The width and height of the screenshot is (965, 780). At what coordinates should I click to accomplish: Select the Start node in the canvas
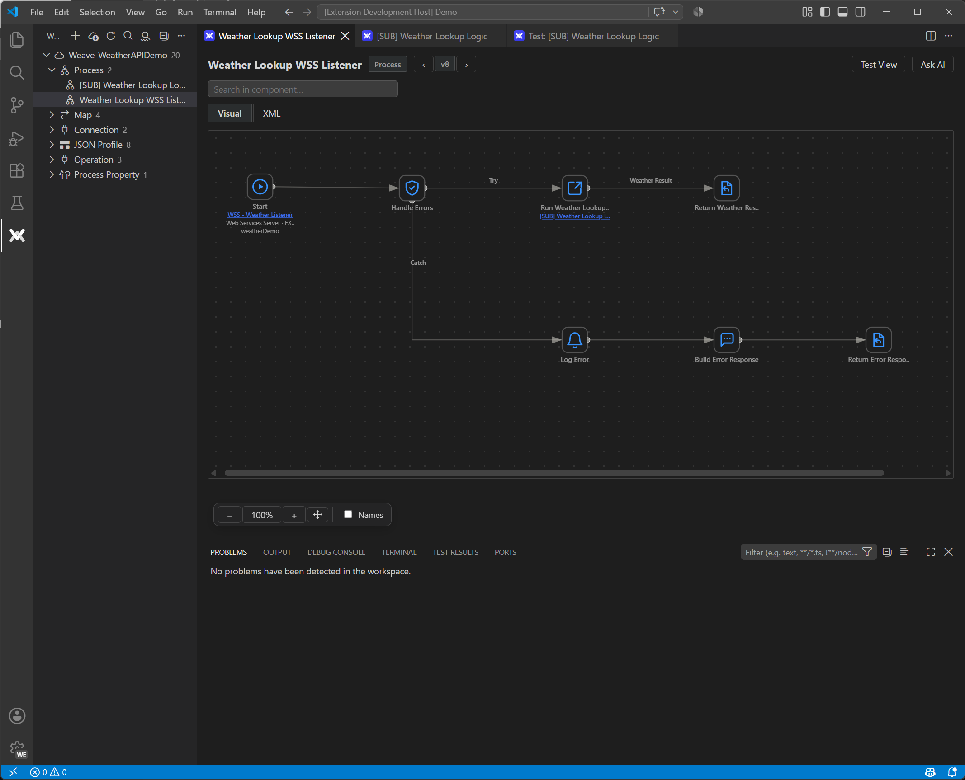[260, 187]
